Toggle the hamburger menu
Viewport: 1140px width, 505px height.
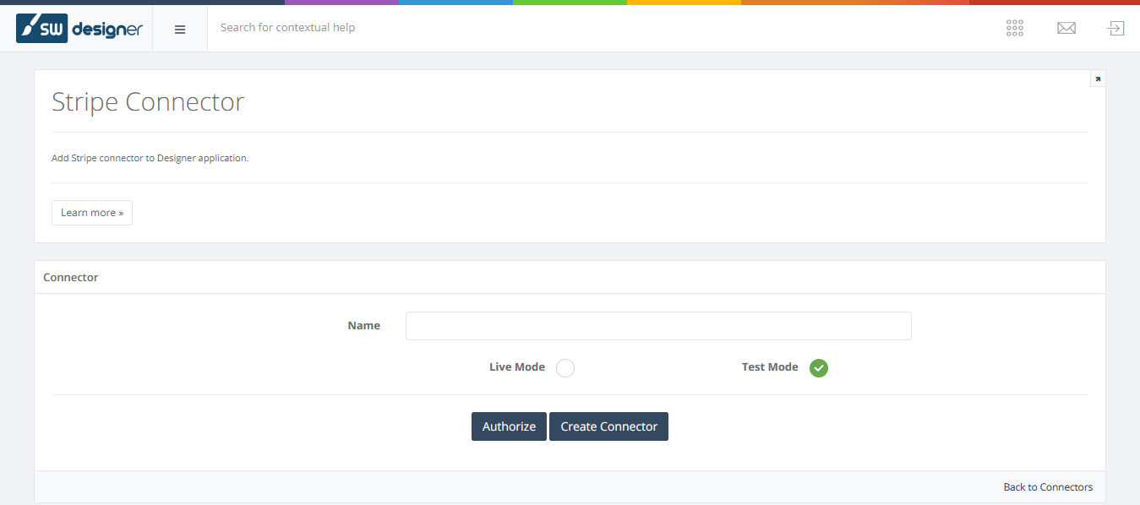coord(180,29)
